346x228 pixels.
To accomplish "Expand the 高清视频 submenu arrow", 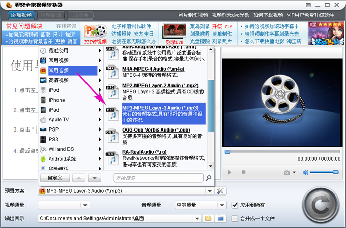I will pos(100,80).
